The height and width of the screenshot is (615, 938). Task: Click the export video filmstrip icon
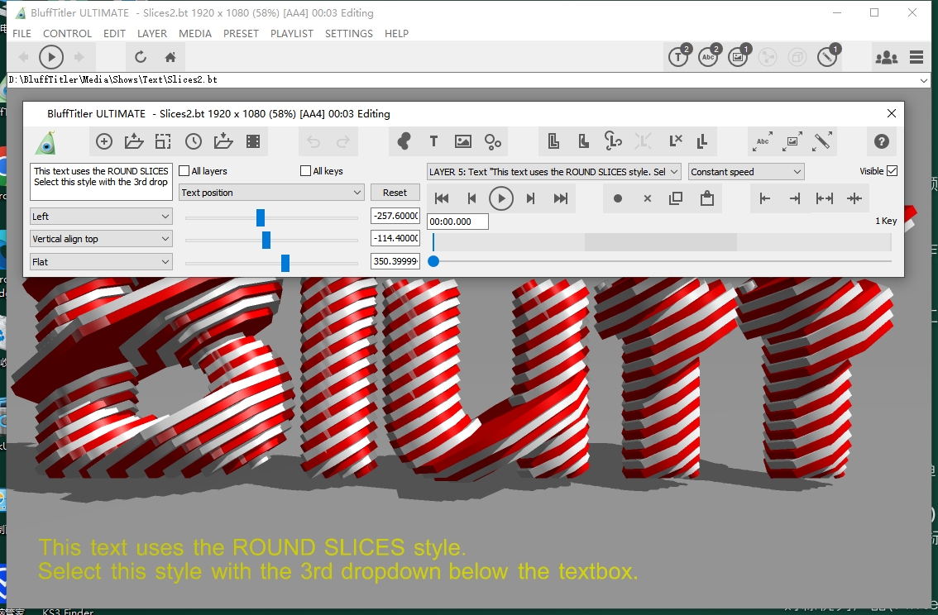253,141
